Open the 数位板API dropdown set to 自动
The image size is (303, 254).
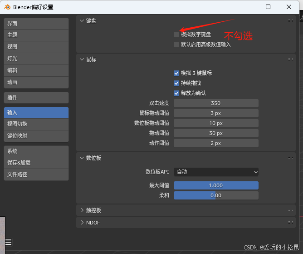[x=216, y=172]
